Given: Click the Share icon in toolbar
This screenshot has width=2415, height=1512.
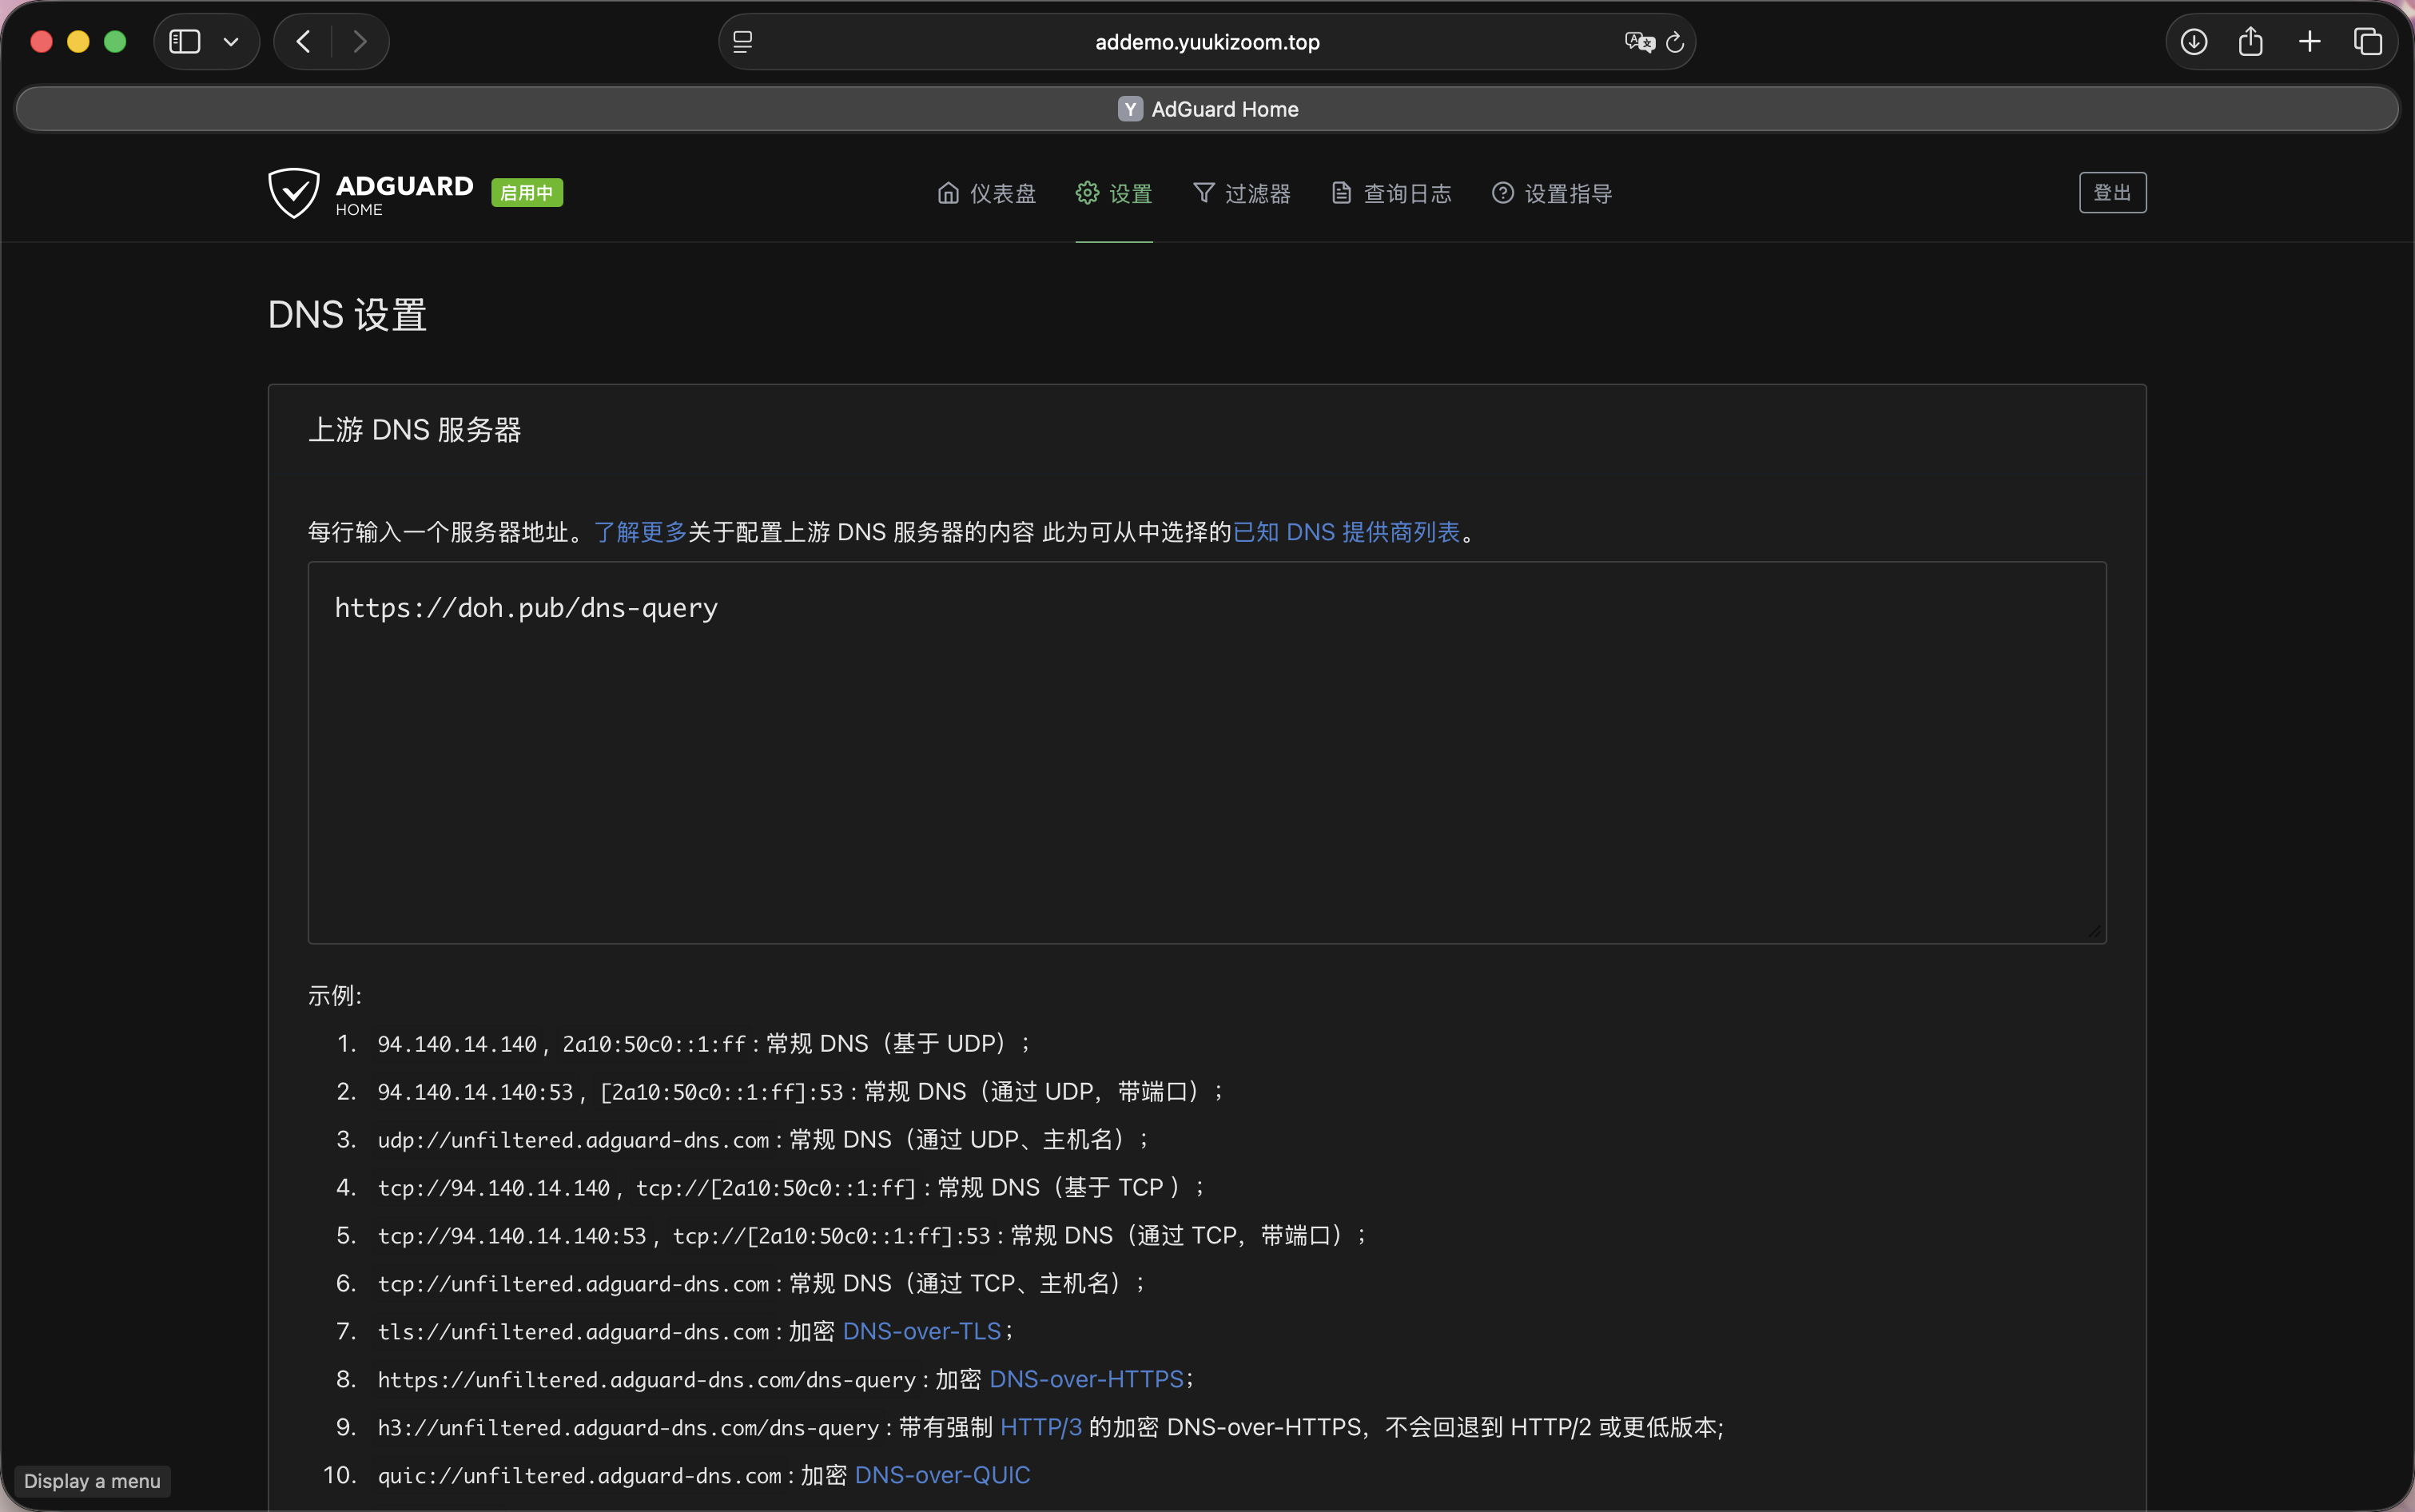Looking at the screenshot, I should [x=2251, y=41].
